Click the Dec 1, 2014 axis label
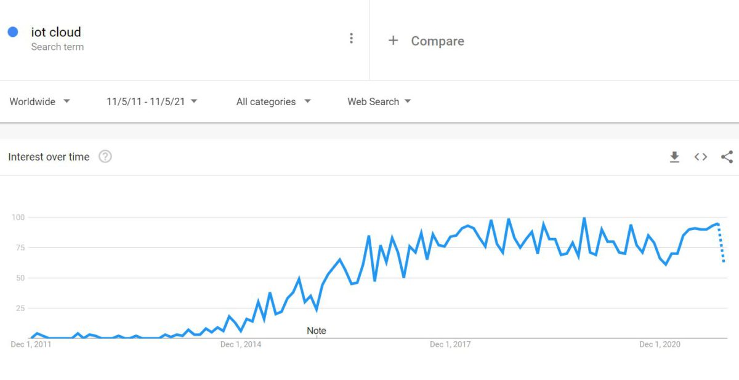Image resolution: width=739 pixels, height=380 pixels. pos(241,344)
